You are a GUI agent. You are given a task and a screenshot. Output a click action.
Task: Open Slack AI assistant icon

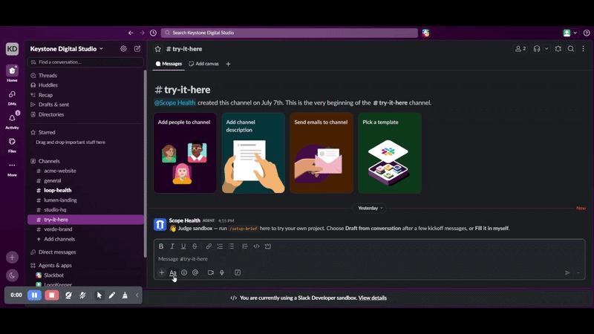pyautogui.click(x=425, y=33)
